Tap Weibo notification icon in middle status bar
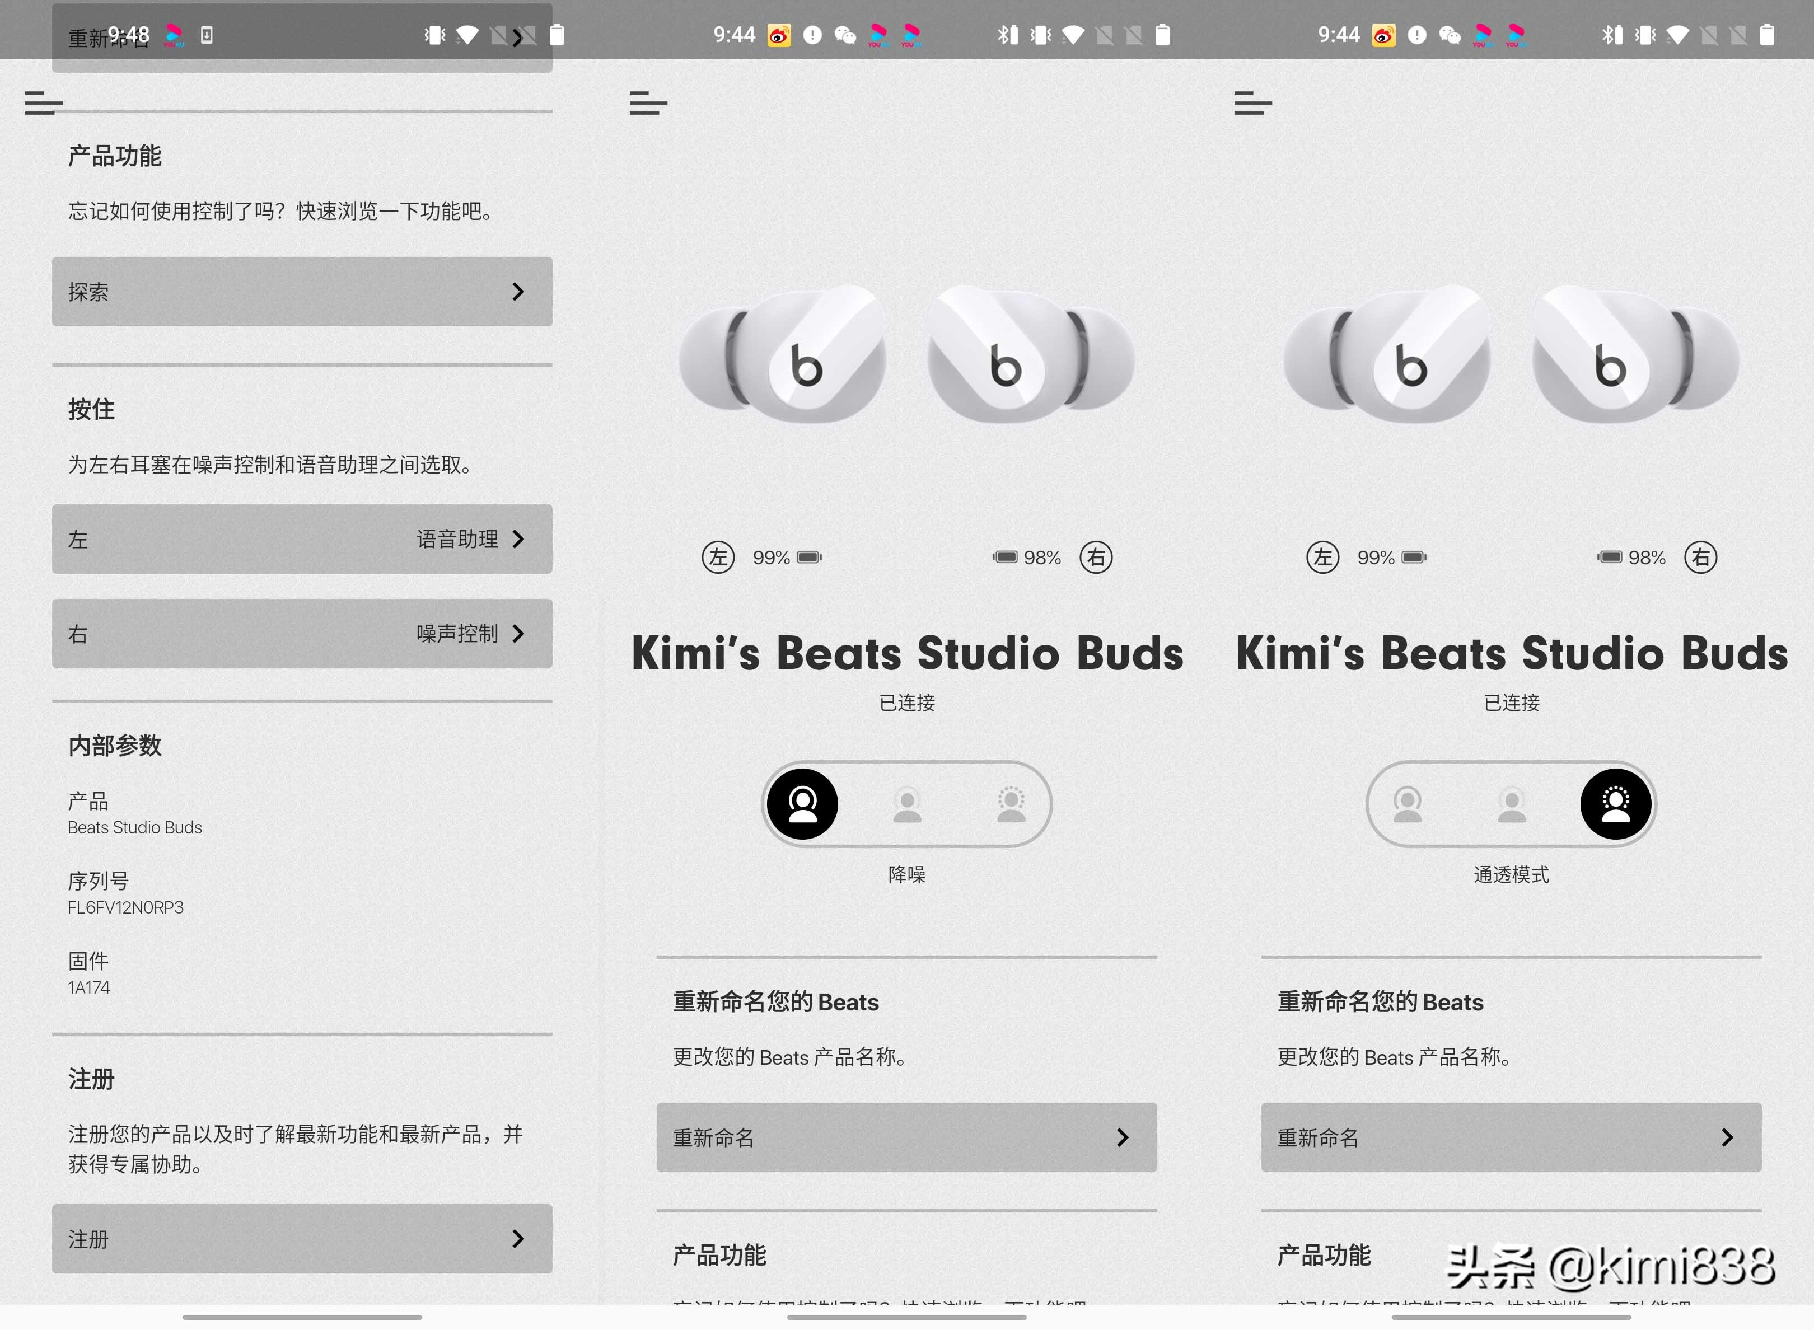The image size is (1814, 1330). pyautogui.click(x=779, y=35)
